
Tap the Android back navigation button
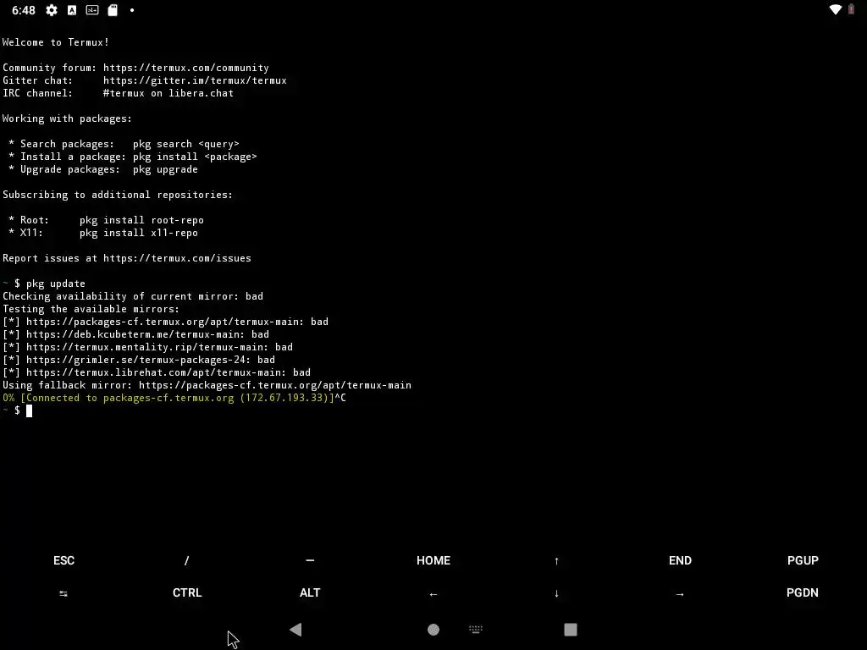[x=295, y=630]
